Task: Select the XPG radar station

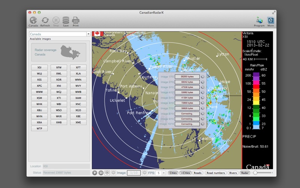Action: point(39,86)
